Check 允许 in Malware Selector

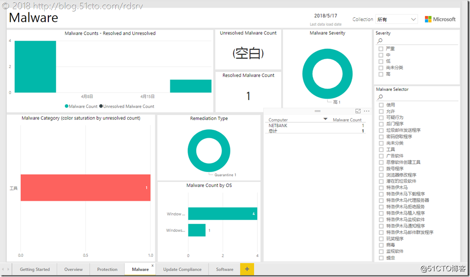pos(381,111)
